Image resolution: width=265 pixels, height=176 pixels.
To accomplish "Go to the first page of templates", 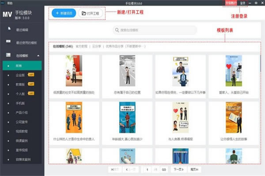I will (115, 169).
